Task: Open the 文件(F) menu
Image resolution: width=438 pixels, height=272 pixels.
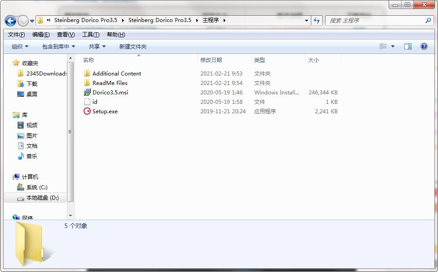Action: [x=16, y=34]
